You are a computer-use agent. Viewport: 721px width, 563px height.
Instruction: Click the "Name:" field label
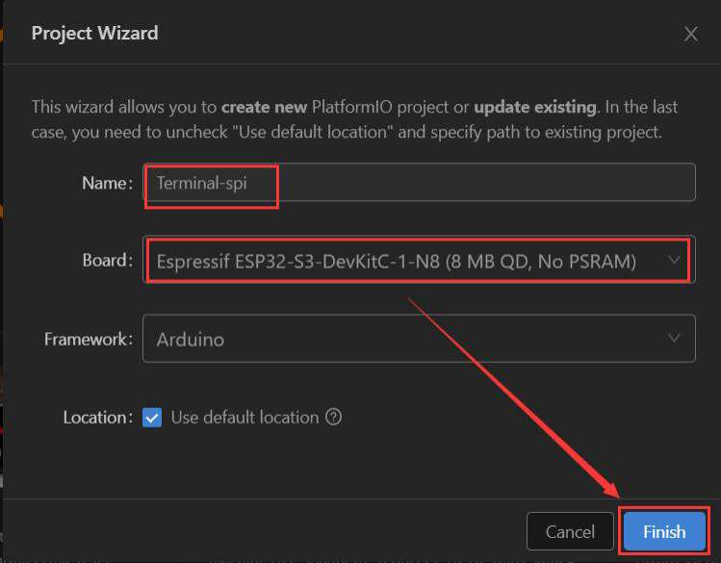point(107,183)
